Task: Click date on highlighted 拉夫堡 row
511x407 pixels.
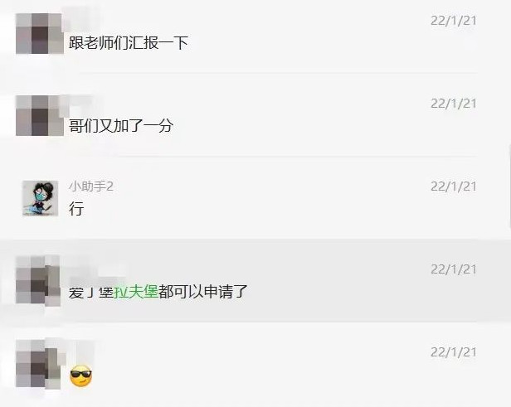Action: pos(453,269)
